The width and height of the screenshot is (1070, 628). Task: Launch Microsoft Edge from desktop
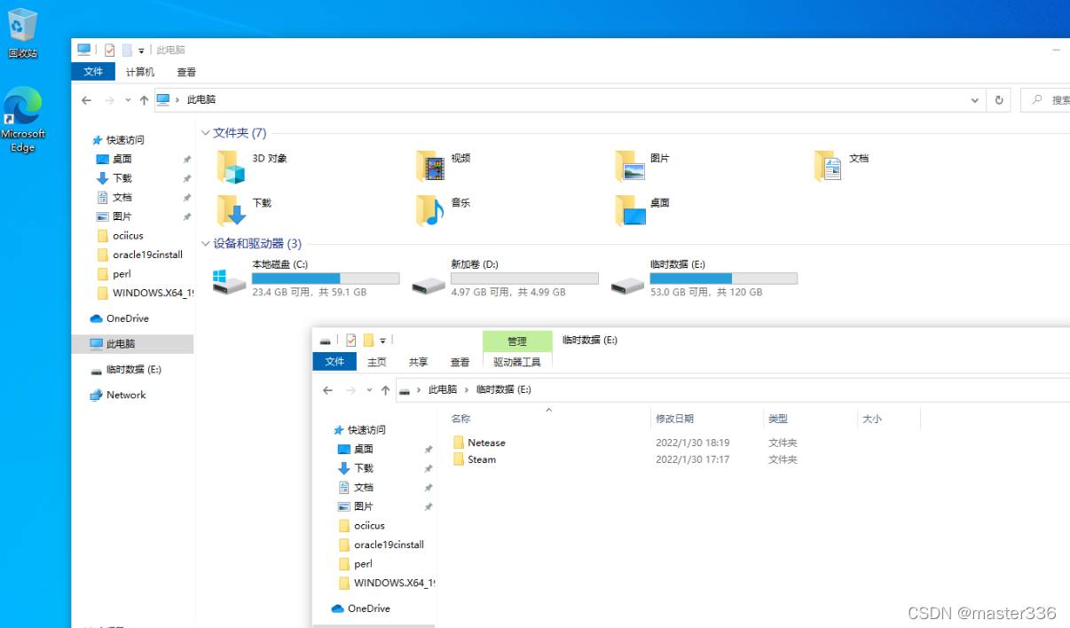[23, 120]
